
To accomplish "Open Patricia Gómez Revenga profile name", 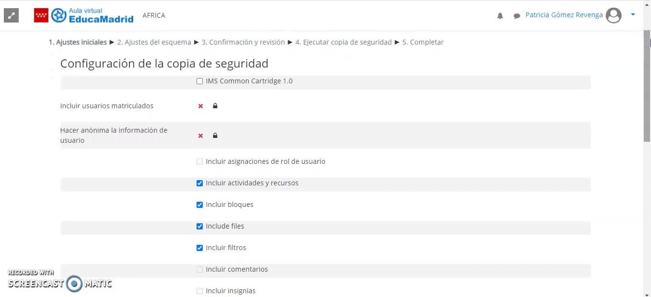I will tap(564, 15).
